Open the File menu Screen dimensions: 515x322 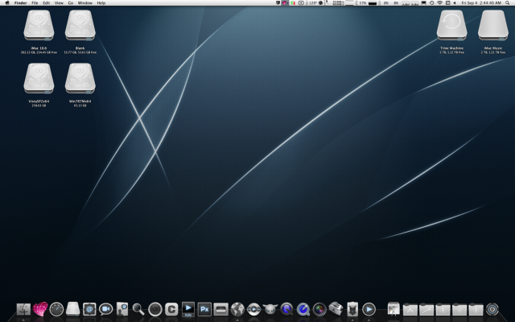click(35, 3)
